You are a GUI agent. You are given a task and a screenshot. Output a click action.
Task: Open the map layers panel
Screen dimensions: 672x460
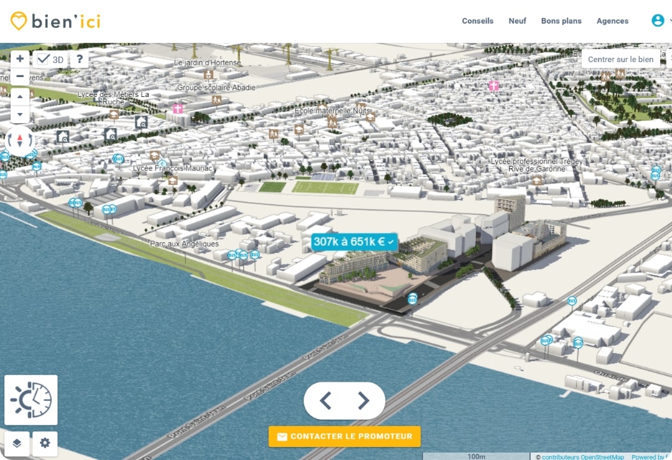pyautogui.click(x=17, y=443)
